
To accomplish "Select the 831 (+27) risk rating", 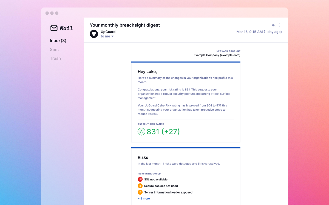I will click(163, 131).
